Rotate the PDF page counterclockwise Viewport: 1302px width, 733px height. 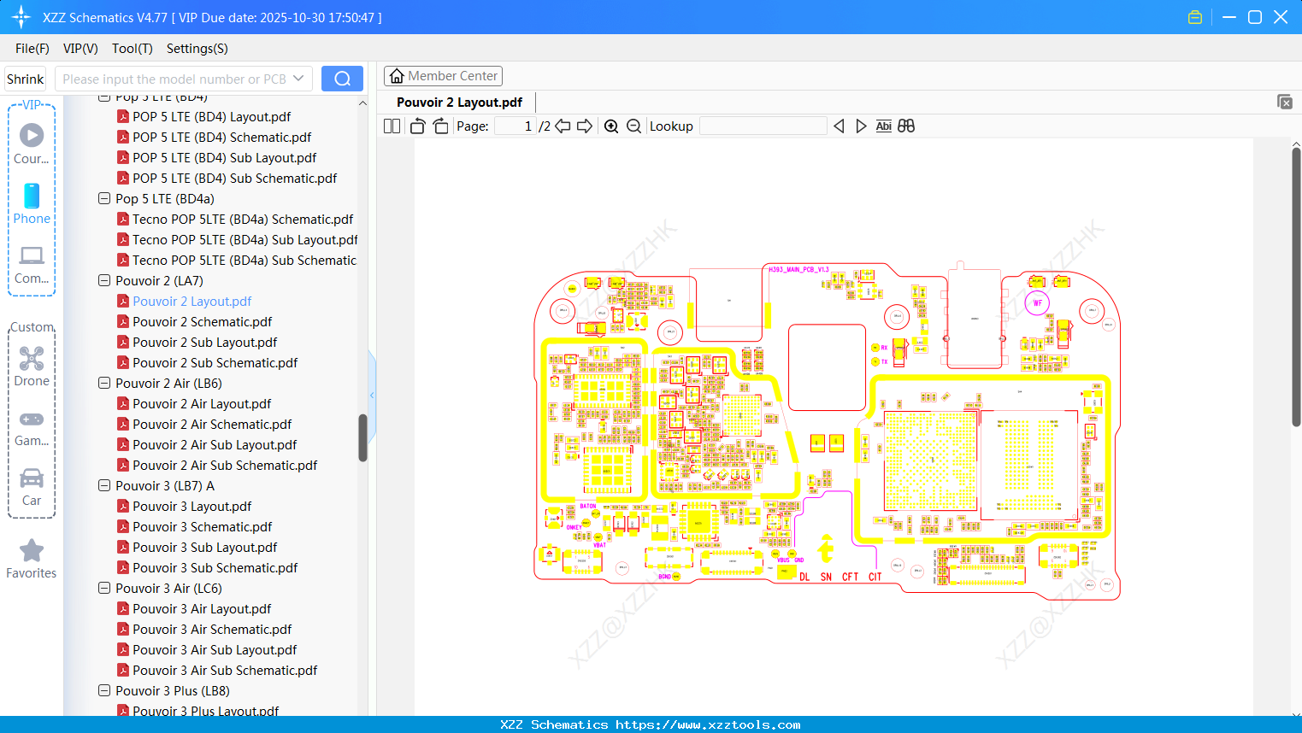pos(416,126)
